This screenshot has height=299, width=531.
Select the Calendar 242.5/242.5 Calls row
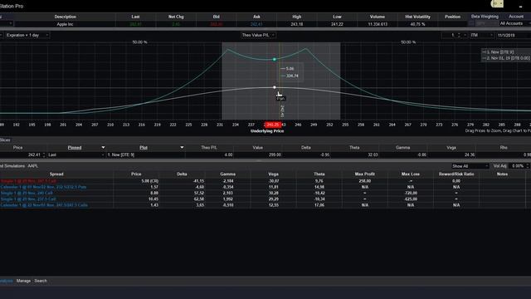tap(44, 205)
